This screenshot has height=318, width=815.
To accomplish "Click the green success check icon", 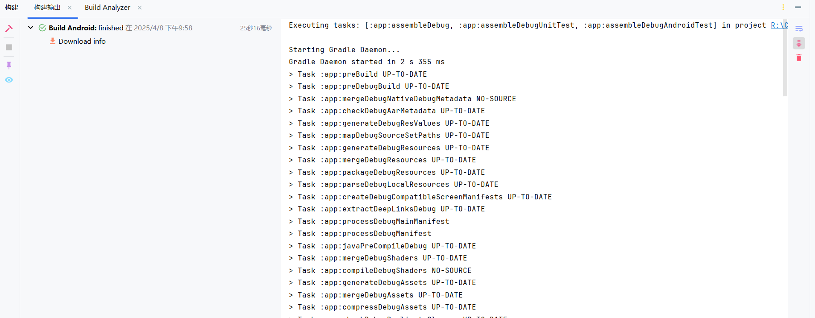I will tap(42, 28).
